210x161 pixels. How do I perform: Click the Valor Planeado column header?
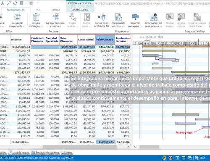tap(68, 40)
